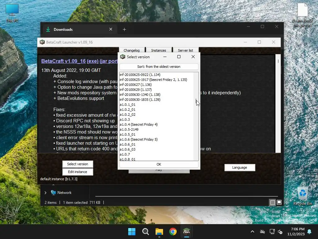Switch Explorer to large icons view

[279, 202]
